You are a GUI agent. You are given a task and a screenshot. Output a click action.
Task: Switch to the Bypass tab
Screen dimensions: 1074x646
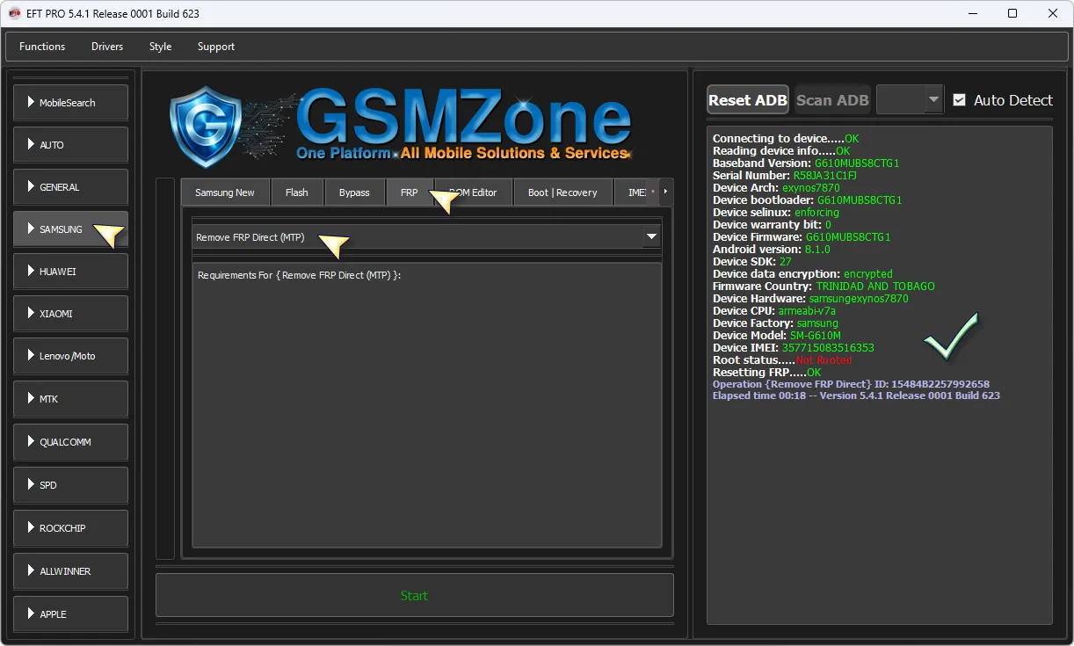pyautogui.click(x=354, y=192)
